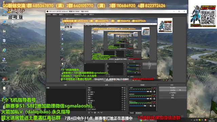Toggle visibility eye of 窗口捕获 6 source
The width and height of the screenshot is (217, 122).
[122, 92]
